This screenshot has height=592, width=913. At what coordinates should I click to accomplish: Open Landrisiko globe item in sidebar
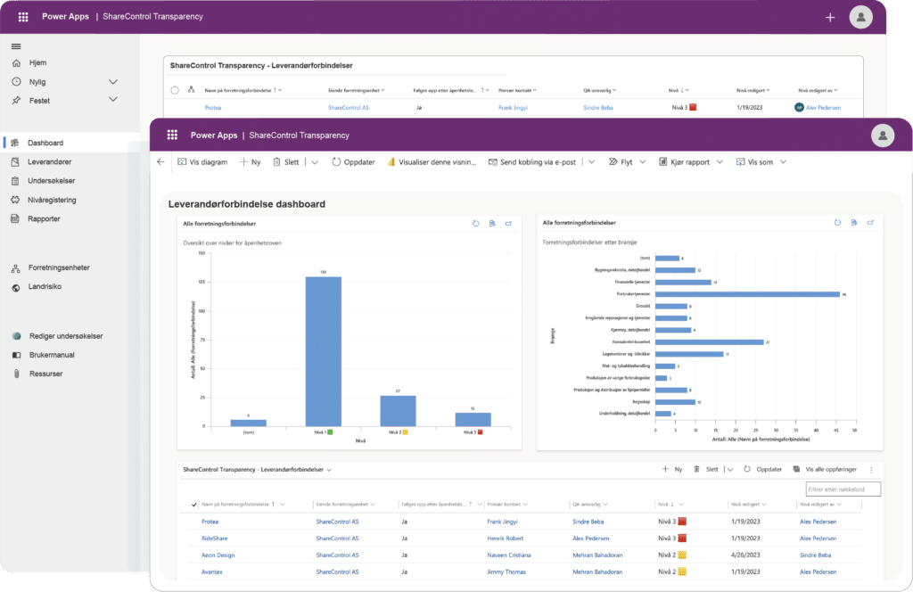45,286
